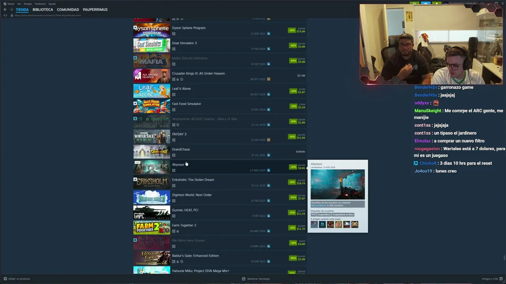Open the Mafia: Edición Definitiva capsule image
The height and width of the screenshot is (284, 506).
coord(152,61)
